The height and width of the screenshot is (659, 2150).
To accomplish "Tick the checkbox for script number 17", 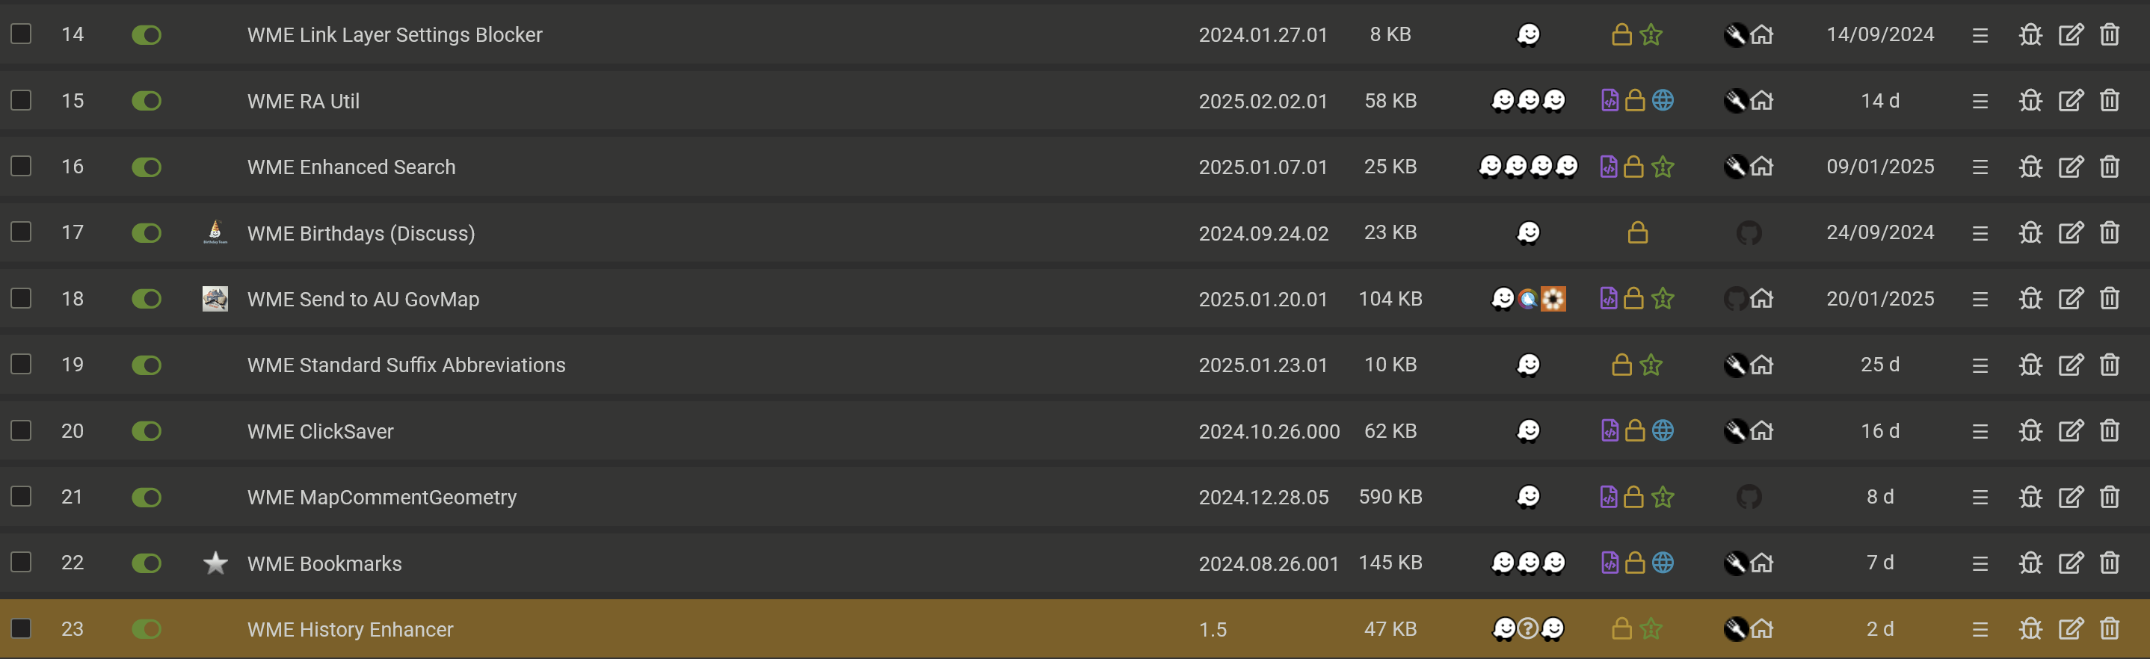I will click(21, 232).
